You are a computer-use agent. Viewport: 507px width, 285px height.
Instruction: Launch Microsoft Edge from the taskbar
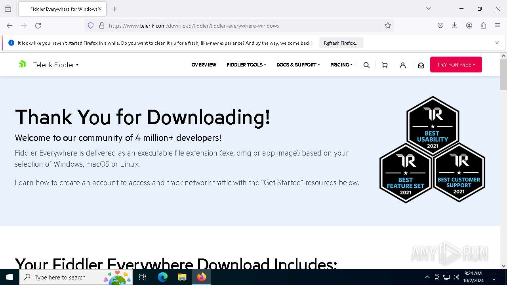[162, 277]
